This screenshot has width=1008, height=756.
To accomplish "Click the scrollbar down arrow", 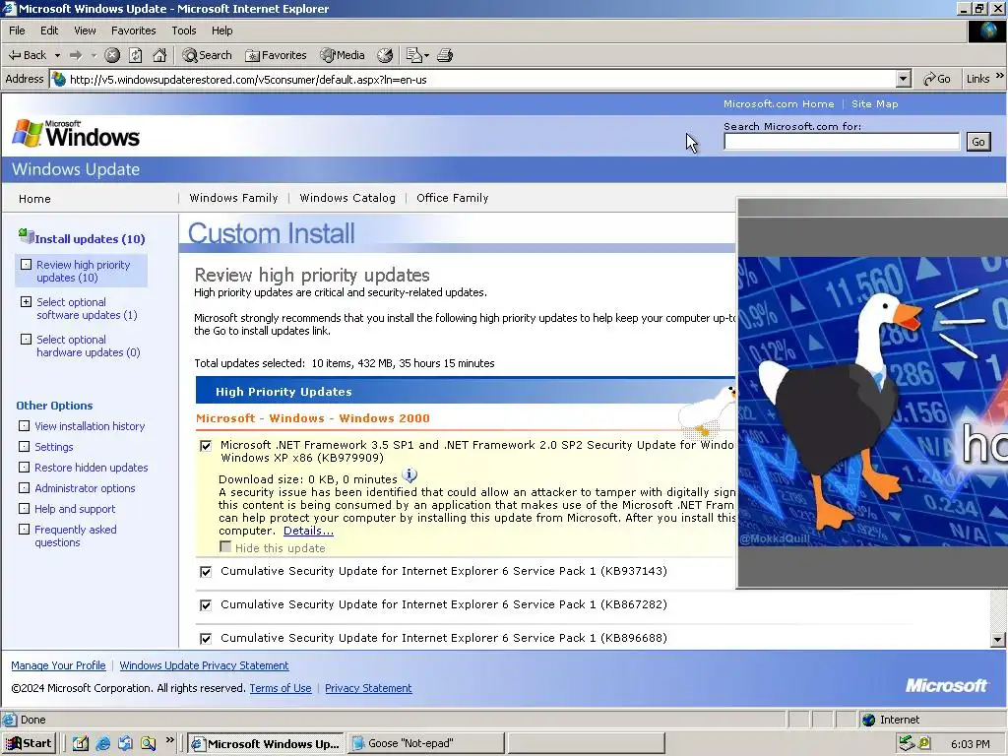I will pyautogui.click(x=998, y=639).
